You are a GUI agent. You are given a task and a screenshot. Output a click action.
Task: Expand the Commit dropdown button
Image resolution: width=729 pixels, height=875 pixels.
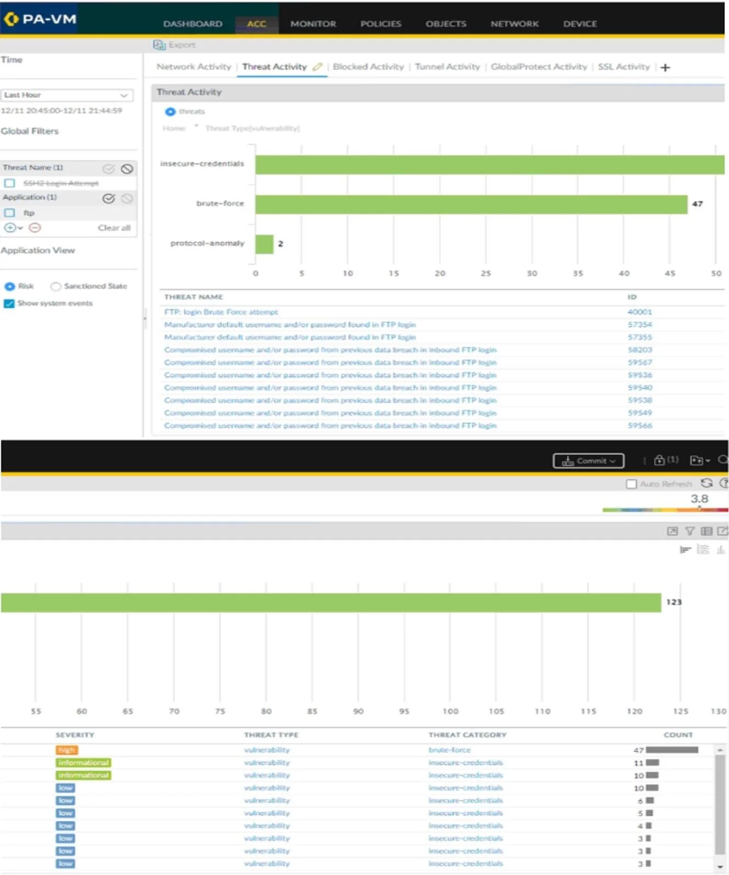tap(588, 461)
